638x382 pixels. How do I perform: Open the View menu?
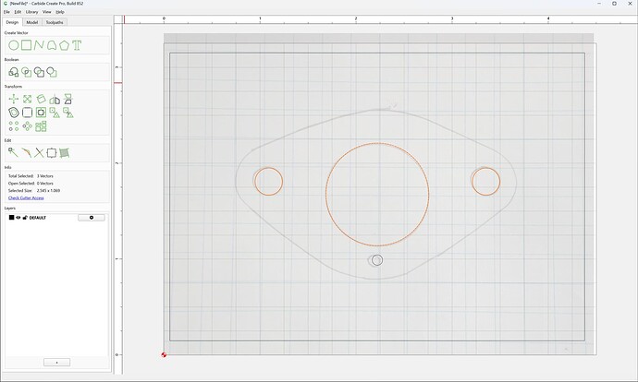(x=47, y=12)
